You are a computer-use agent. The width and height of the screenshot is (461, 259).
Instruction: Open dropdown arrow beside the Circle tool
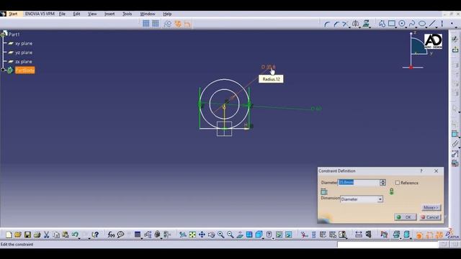pos(406,27)
